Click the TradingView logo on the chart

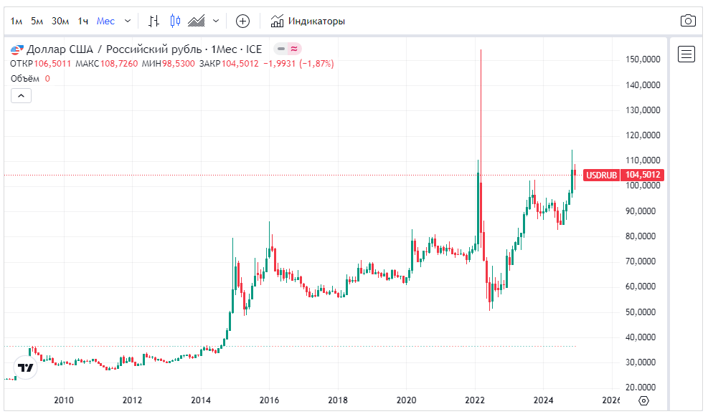coord(26,368)
